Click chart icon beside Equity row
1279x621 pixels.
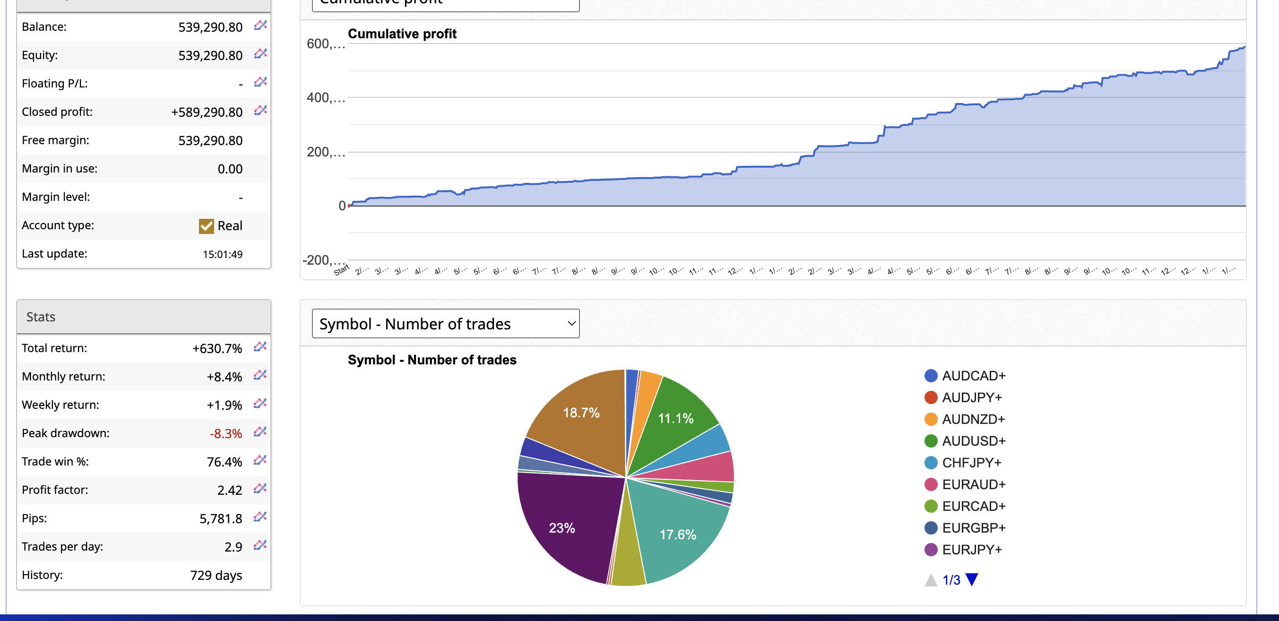coord(260,53)
